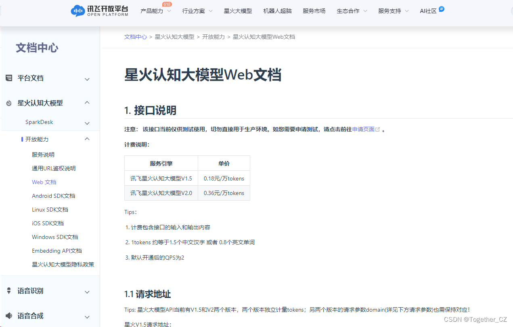The width and height of the screenshot is (513, 327).
Task: Expand the 平台文档 section chevron
Action: point(87,79)
